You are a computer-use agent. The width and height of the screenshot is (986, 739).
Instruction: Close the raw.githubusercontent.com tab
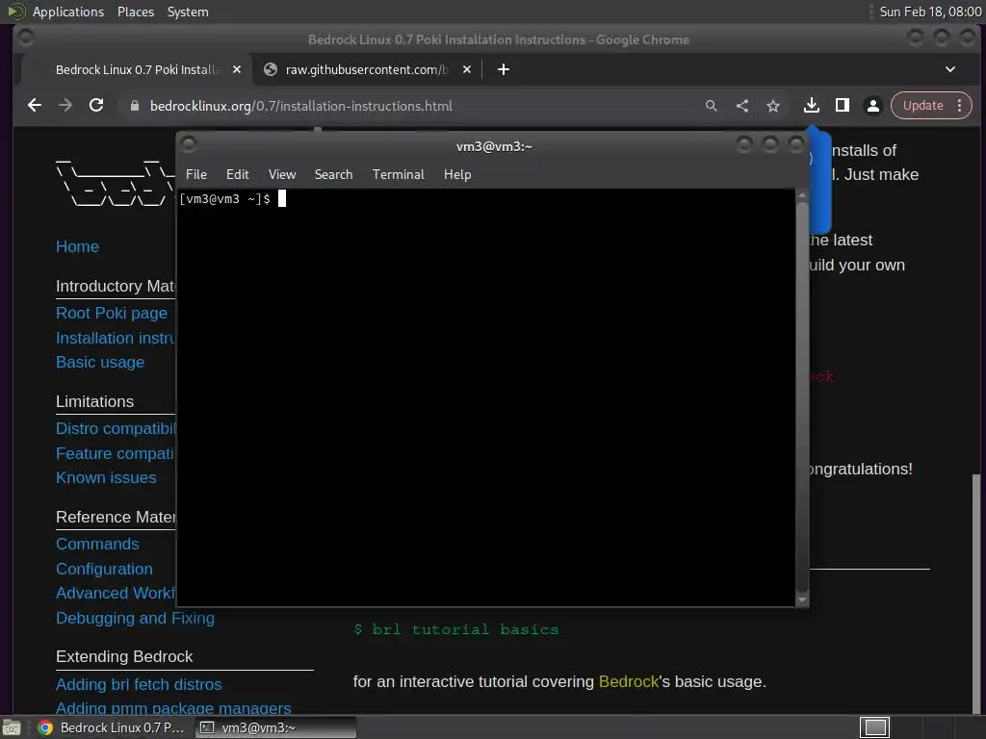coord(467,69)
